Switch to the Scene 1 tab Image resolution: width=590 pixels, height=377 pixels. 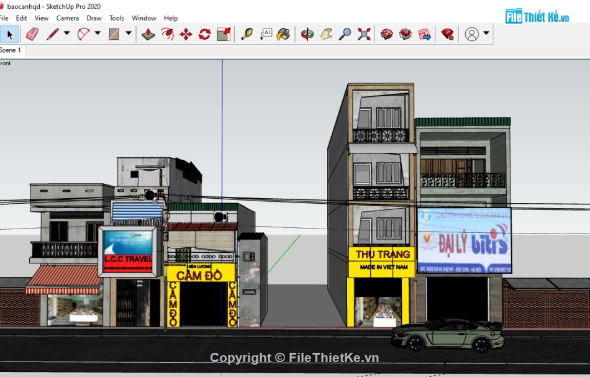click(x=11, y=50)
